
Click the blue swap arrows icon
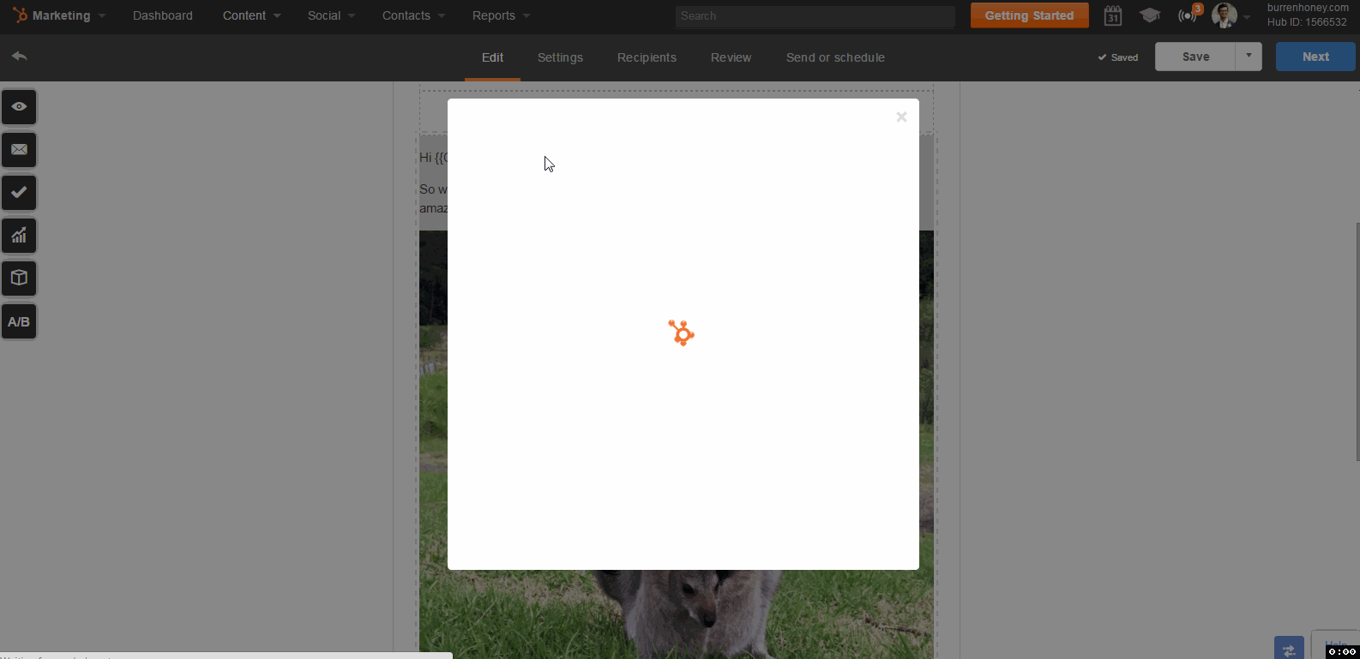1289,650
